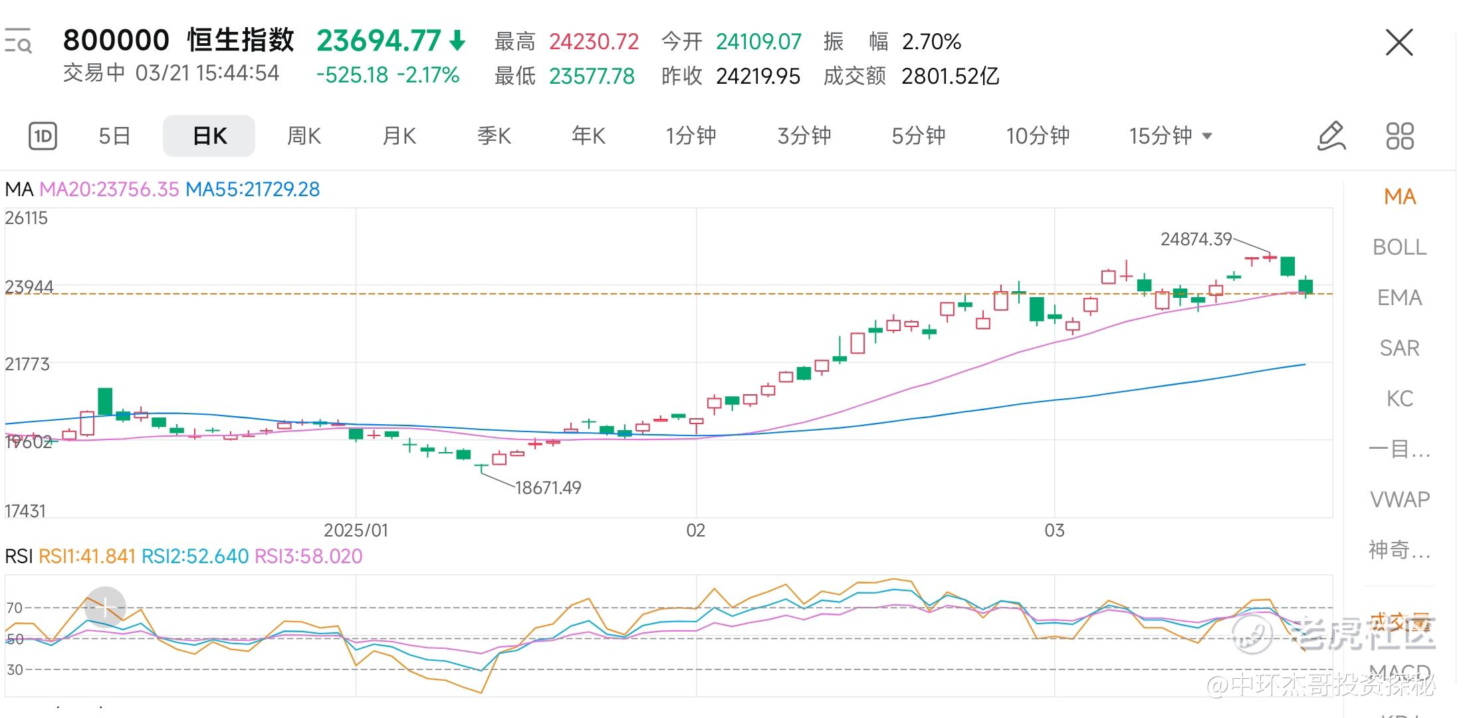The width and height of the screenshot is (1465, 718).
Task: Click the 24874.39 high price marker
Action: [1196, 239]
